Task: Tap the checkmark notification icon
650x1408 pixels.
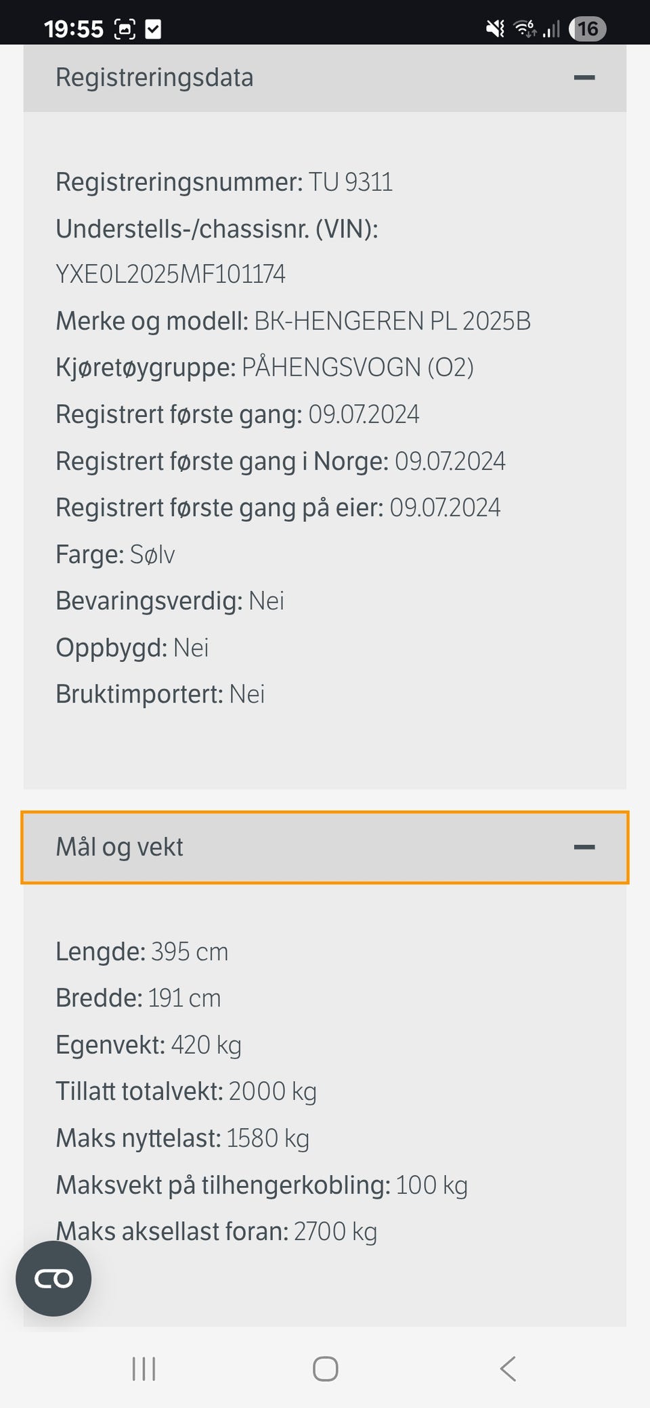Action: click(x=154, y=28)
